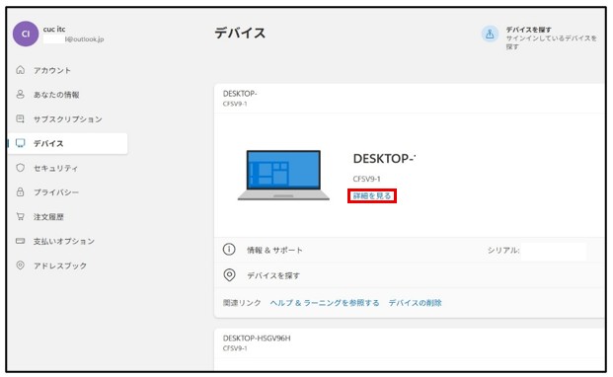Viewport: 613px width, 377px height.
Task: Click the shopping cart icon beside 注文履歴
Action: coord(21,216)
